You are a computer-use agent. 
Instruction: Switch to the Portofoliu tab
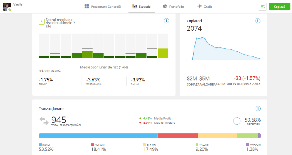tap(173, 7)
